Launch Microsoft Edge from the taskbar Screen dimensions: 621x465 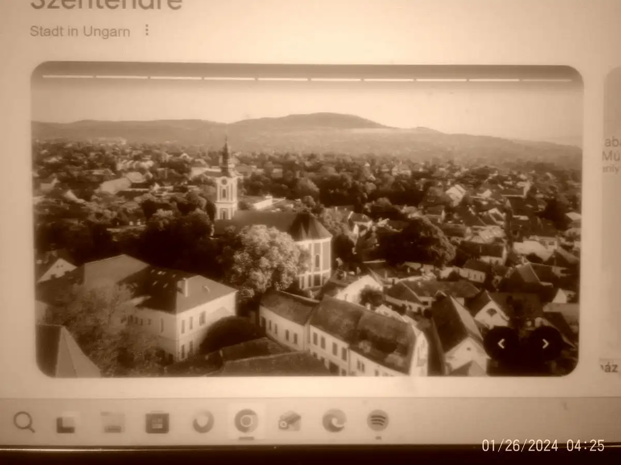click(334, 421)
